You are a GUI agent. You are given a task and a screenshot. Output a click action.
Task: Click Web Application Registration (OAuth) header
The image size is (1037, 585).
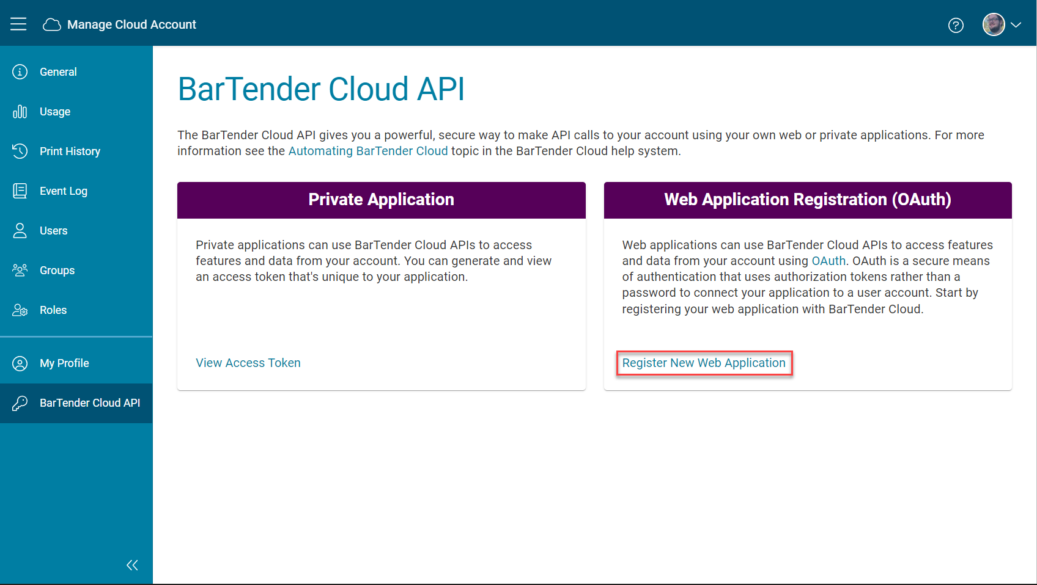[808, 200]
